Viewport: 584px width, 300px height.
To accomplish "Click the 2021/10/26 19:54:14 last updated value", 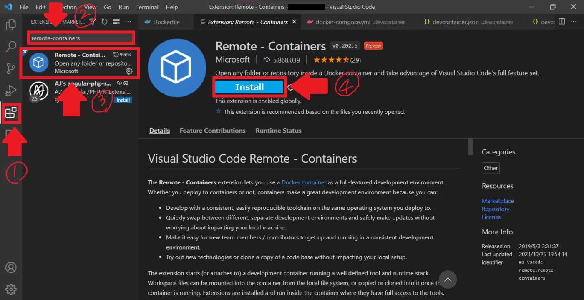I will (x=543, y=254).
